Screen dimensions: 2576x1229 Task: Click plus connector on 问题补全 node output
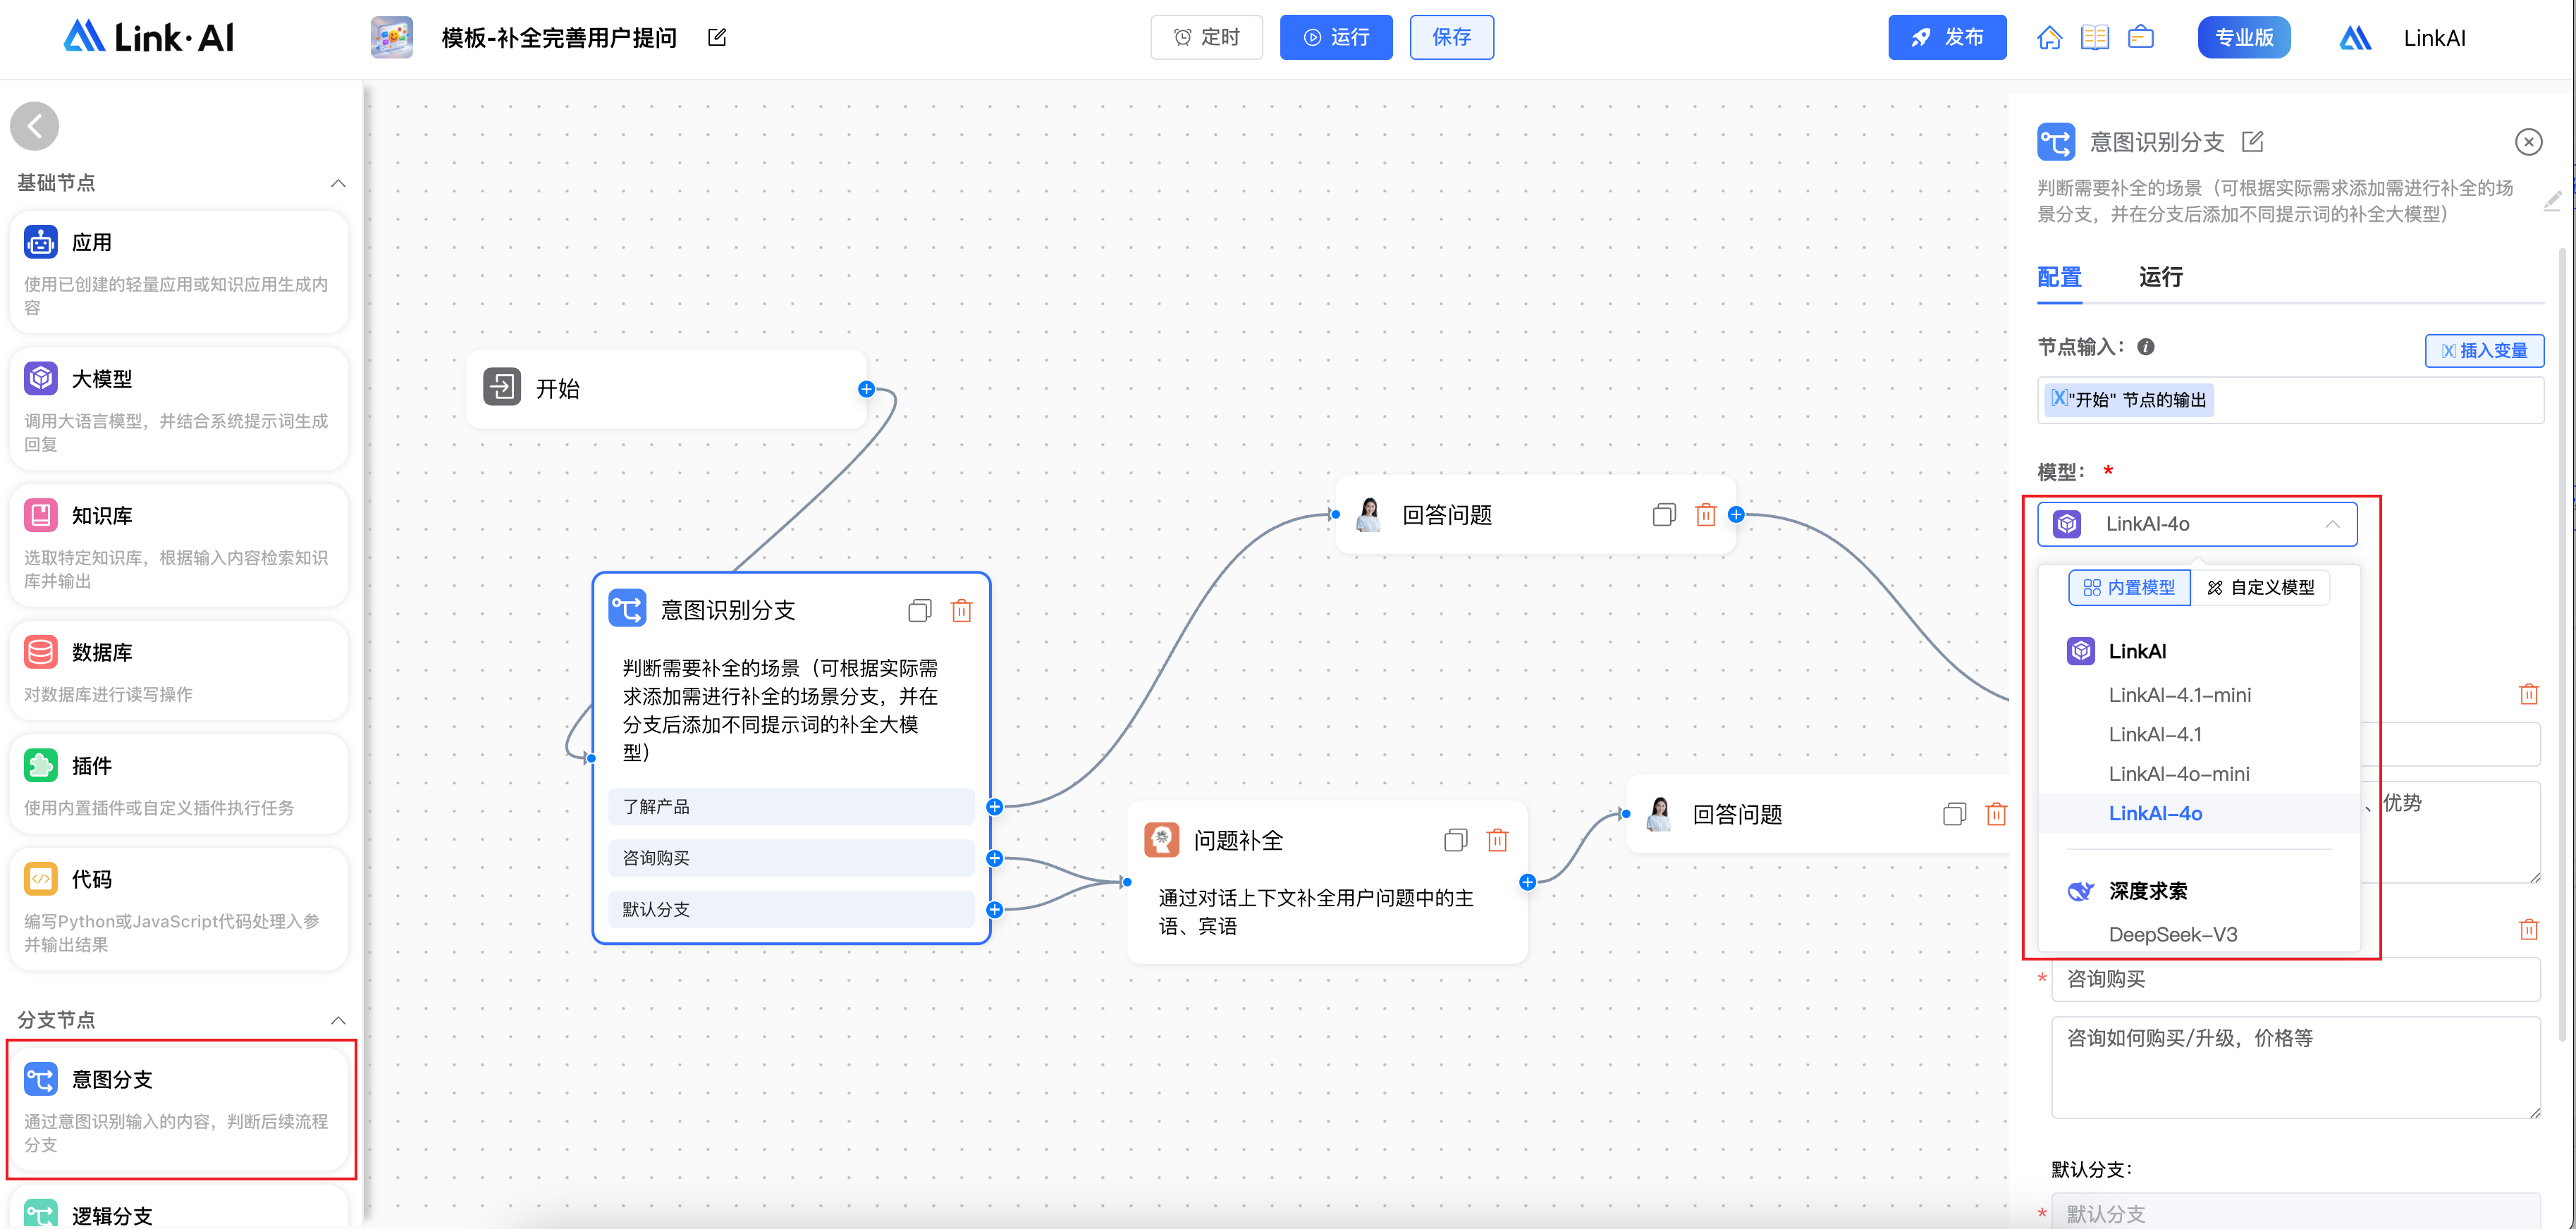pyautogui.click(x=1528, y=882)
